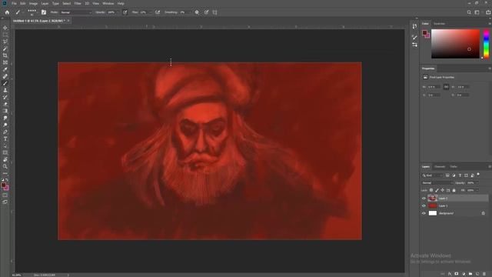Open the Edit Toolbar three-dots button
The height and width of the screenshot is (277, 492).
(x=5, y=173)
